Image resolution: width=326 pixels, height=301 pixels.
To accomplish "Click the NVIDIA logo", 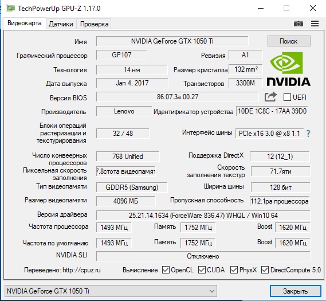I will coord(288,69).
